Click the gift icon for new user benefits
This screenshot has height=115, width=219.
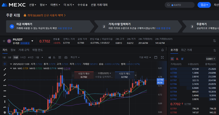pyautogui.click(x=25, y=15)
